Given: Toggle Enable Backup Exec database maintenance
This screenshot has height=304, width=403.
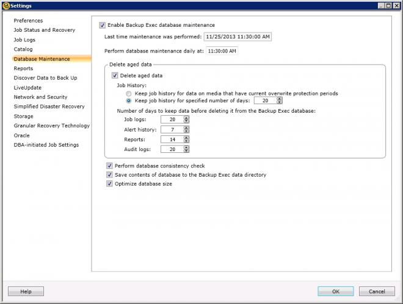Looking at the screenshot, I should click(103, 25).
